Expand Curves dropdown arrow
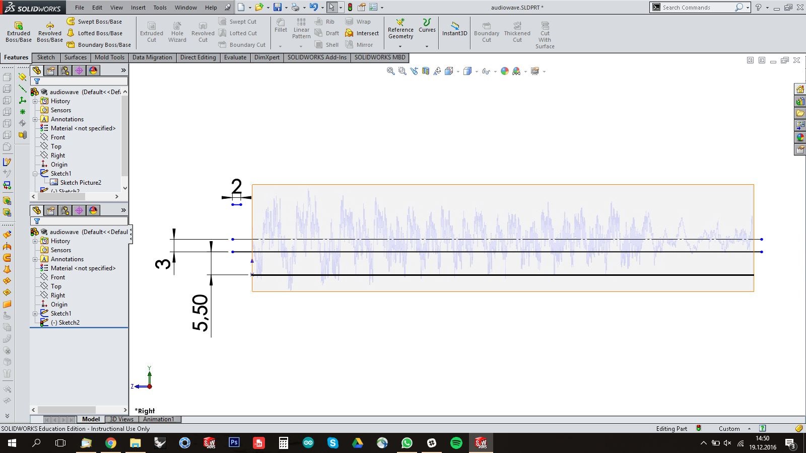The height and width of the screenshot is (453, 806). coord(427,46)
